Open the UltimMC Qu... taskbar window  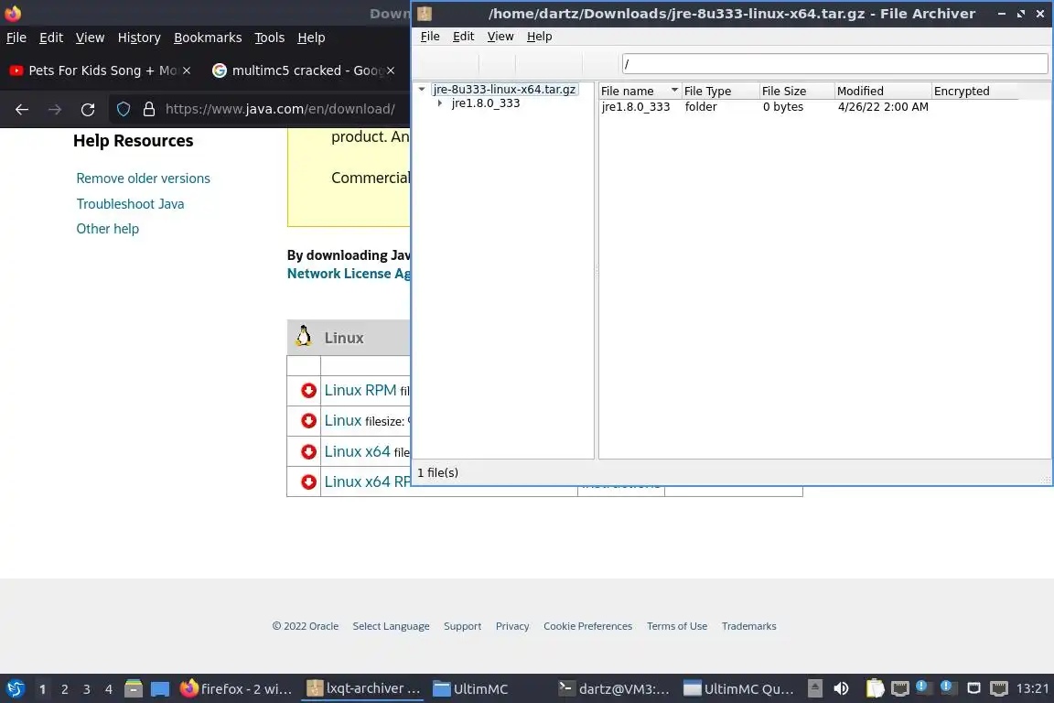(x=738, y=688)
